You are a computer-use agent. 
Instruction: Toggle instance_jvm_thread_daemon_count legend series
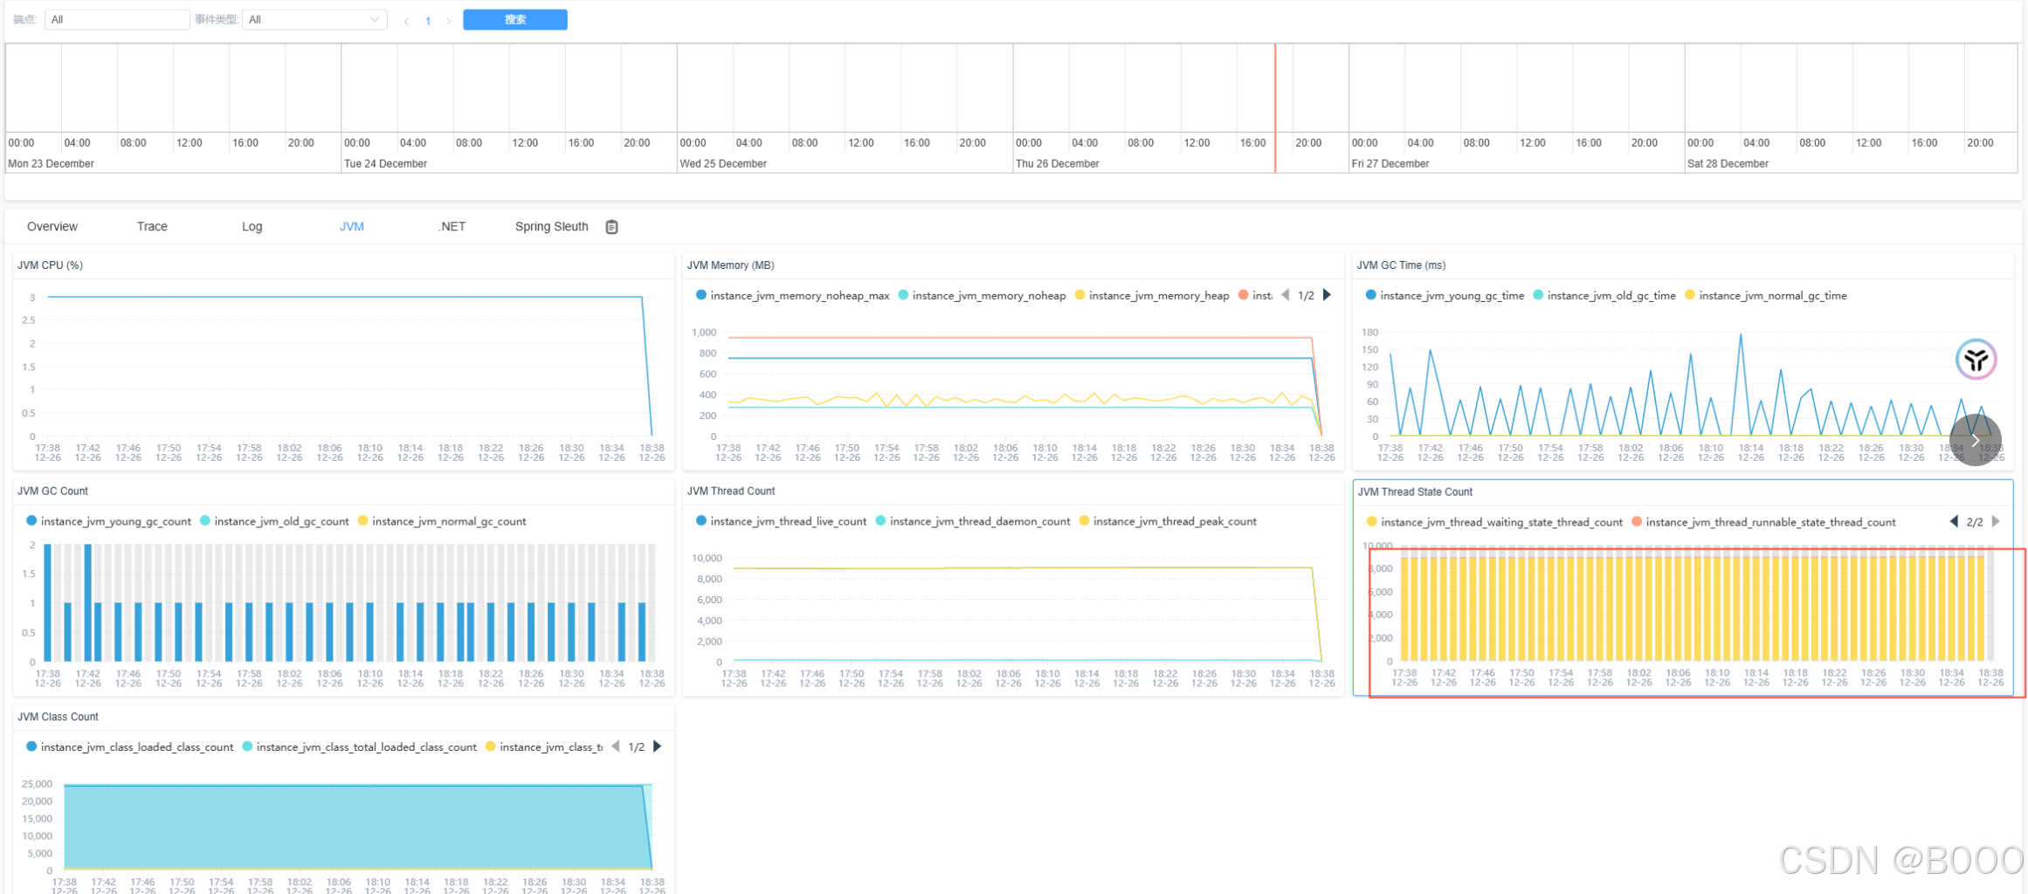pos(972,521)
